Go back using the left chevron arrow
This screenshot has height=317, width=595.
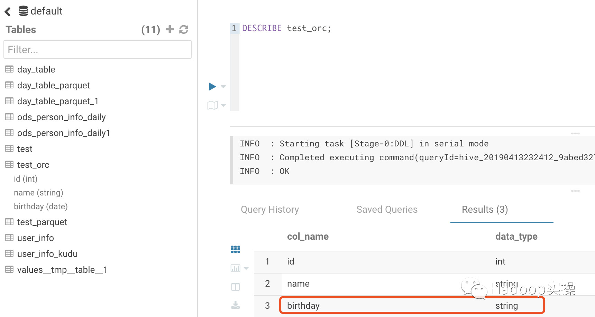click(x=7, y=11)
